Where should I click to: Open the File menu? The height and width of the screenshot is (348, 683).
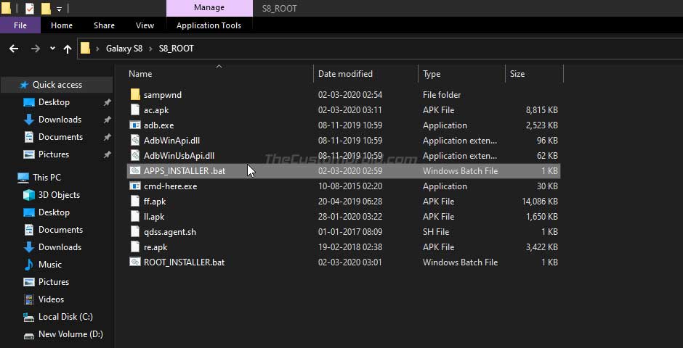[x=20, y=25]
